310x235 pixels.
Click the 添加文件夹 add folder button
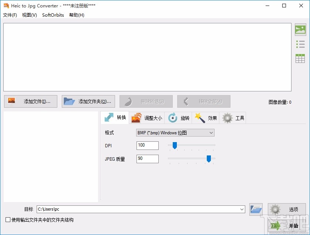coord(88,101)
